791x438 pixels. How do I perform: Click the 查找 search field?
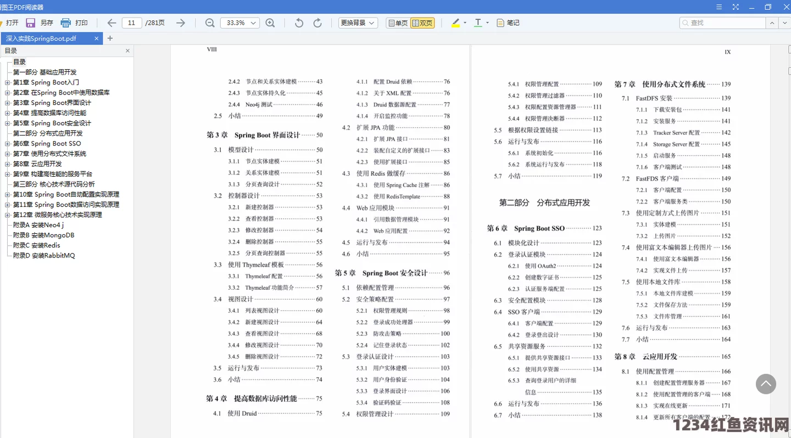click(x=723, y=23)
